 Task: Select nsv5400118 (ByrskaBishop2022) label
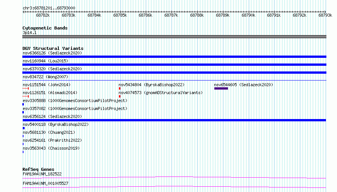coord(56,124)
